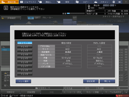Switch to the スキャン scan tab
The height and width of the screenshot is (97, 129).
pyautogui.click(x=102, y=2)
